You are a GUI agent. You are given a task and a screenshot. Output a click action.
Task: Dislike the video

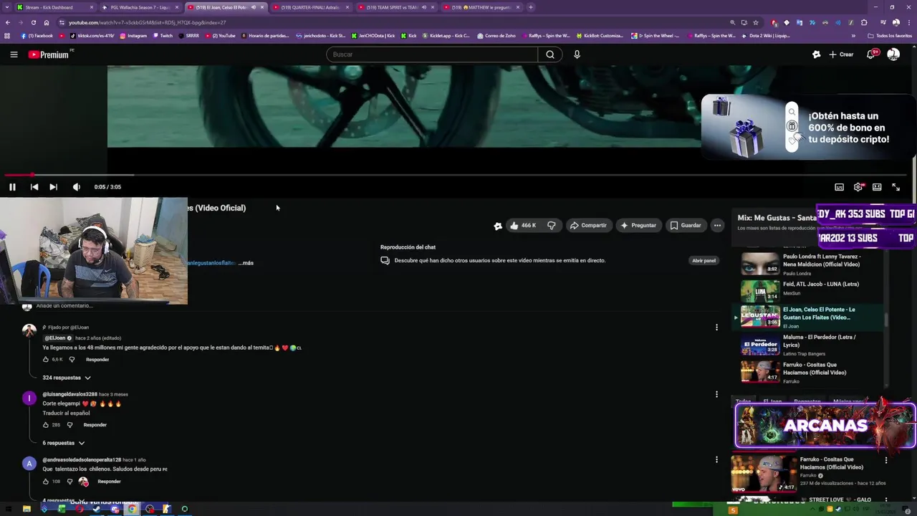point(551,225)
